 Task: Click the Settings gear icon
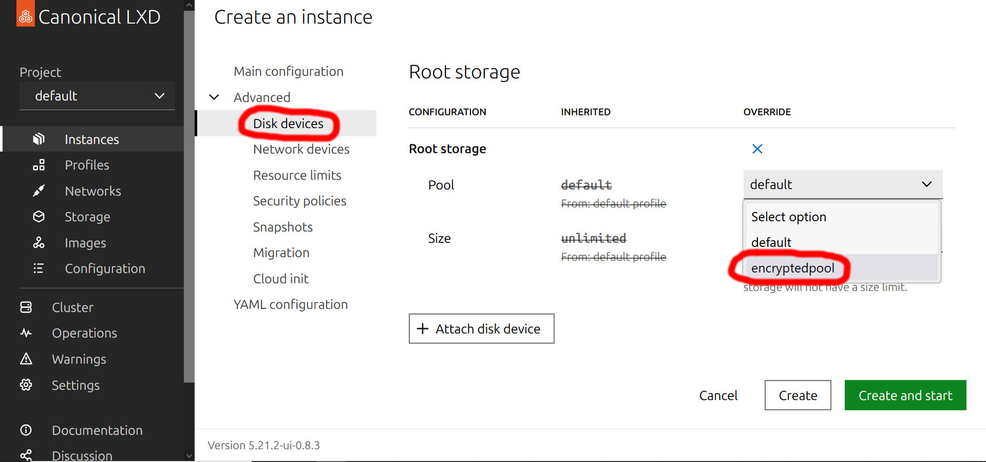26,384
